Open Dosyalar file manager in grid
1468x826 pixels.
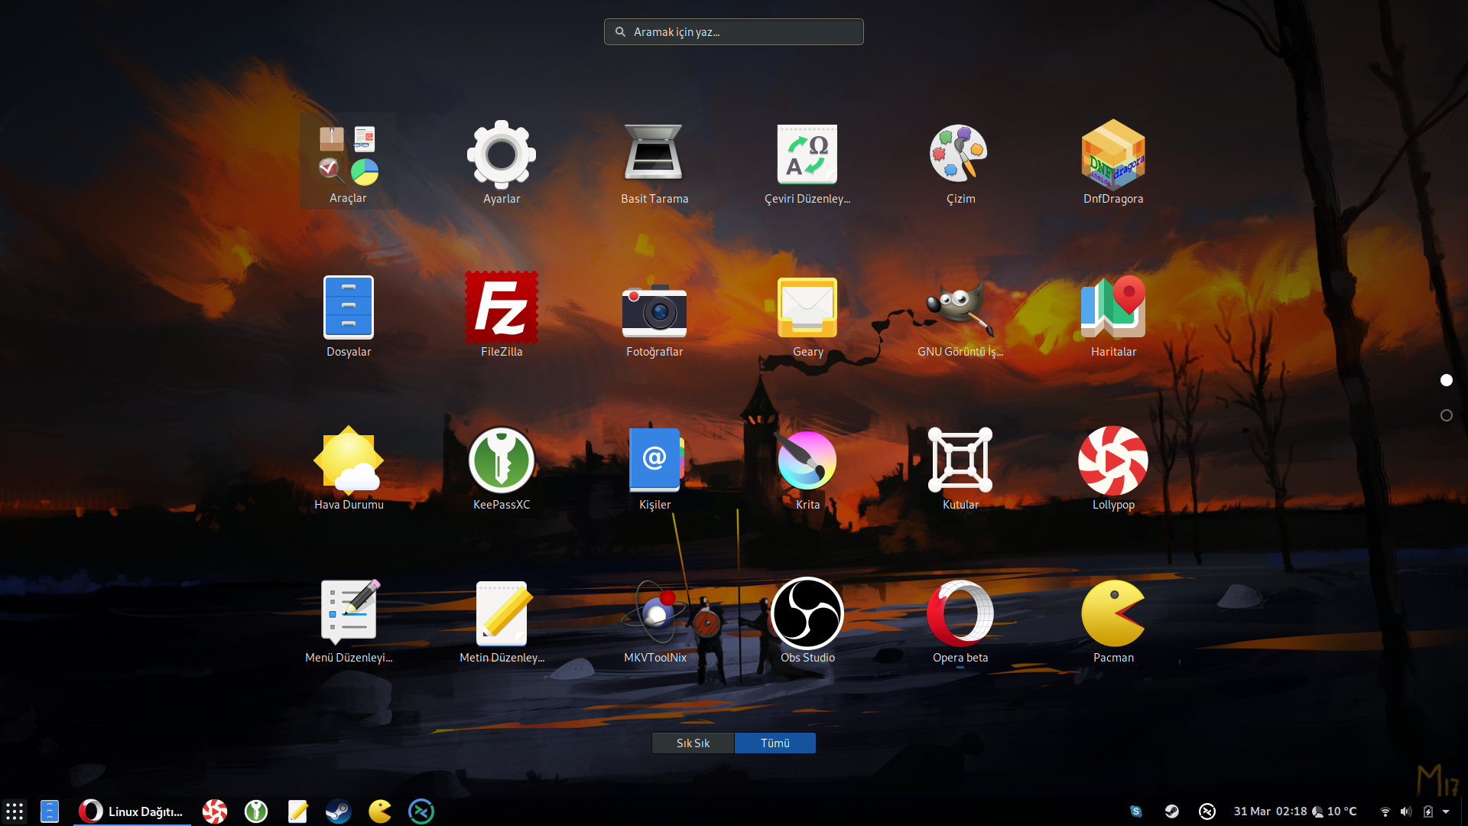[349, 314]
